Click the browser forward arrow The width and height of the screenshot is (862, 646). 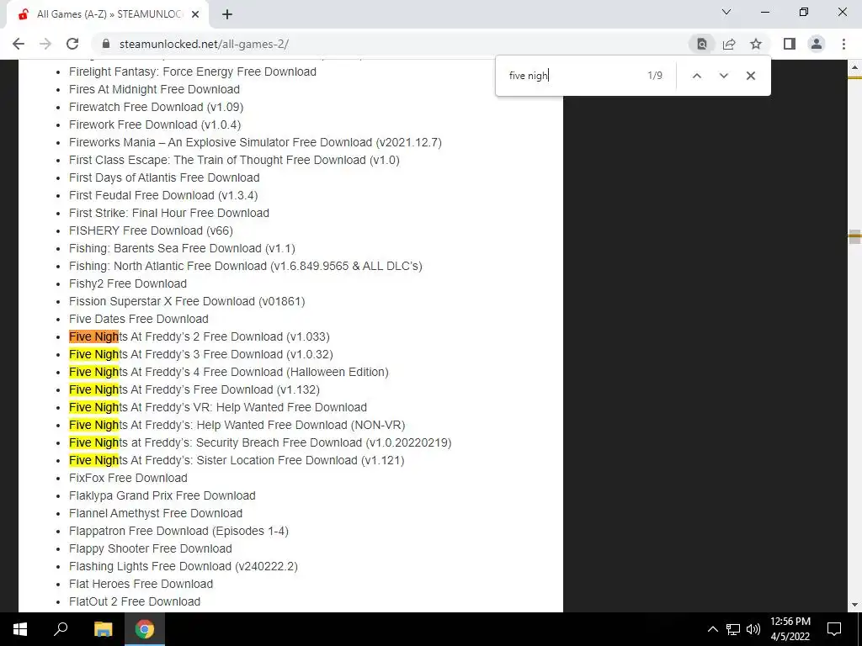pyautogui.click(x=45, y=44)
